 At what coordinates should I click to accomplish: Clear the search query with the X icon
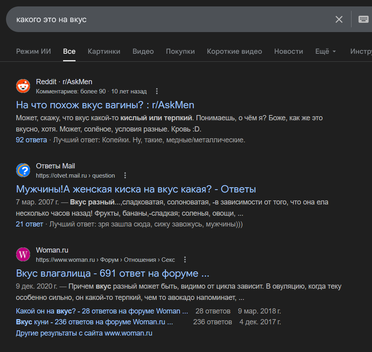pyautogui.click(x=339, y=19)
